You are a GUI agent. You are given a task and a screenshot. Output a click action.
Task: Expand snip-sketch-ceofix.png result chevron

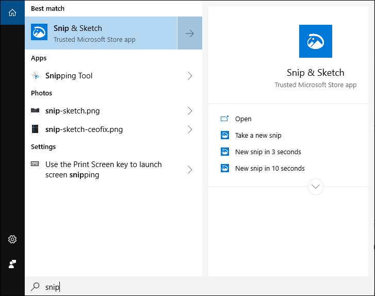[x=189, y=129]
